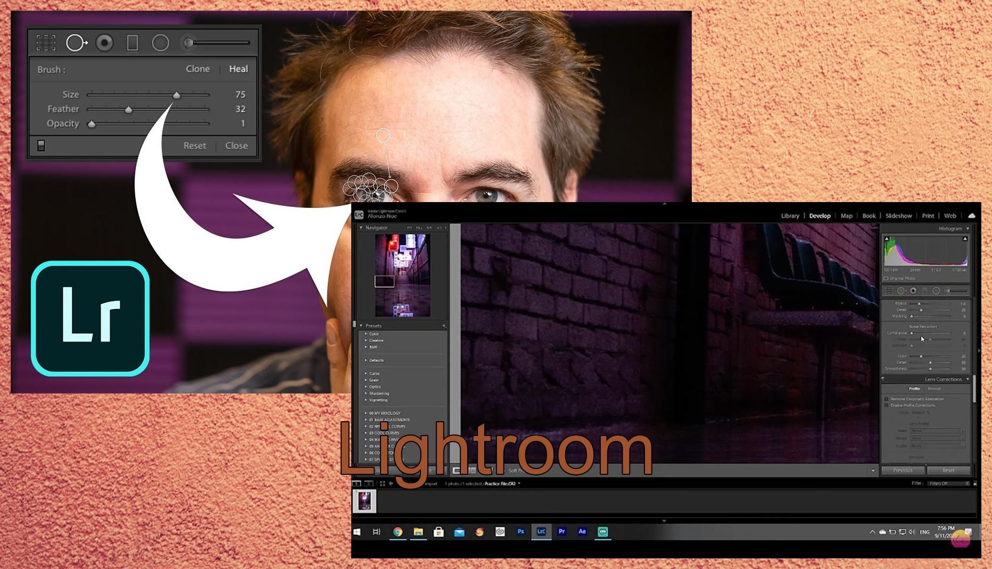Add a new preset with plus icon
Screen dimensions: 992x569
tap(444, 325)
